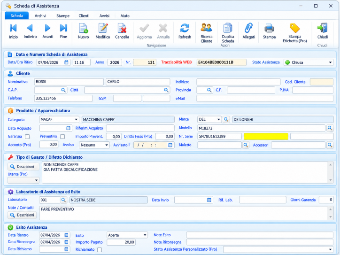Screen dimensions: 340x255
Task: Create a new record with Nuovo
Action: [x=83, y=31]
